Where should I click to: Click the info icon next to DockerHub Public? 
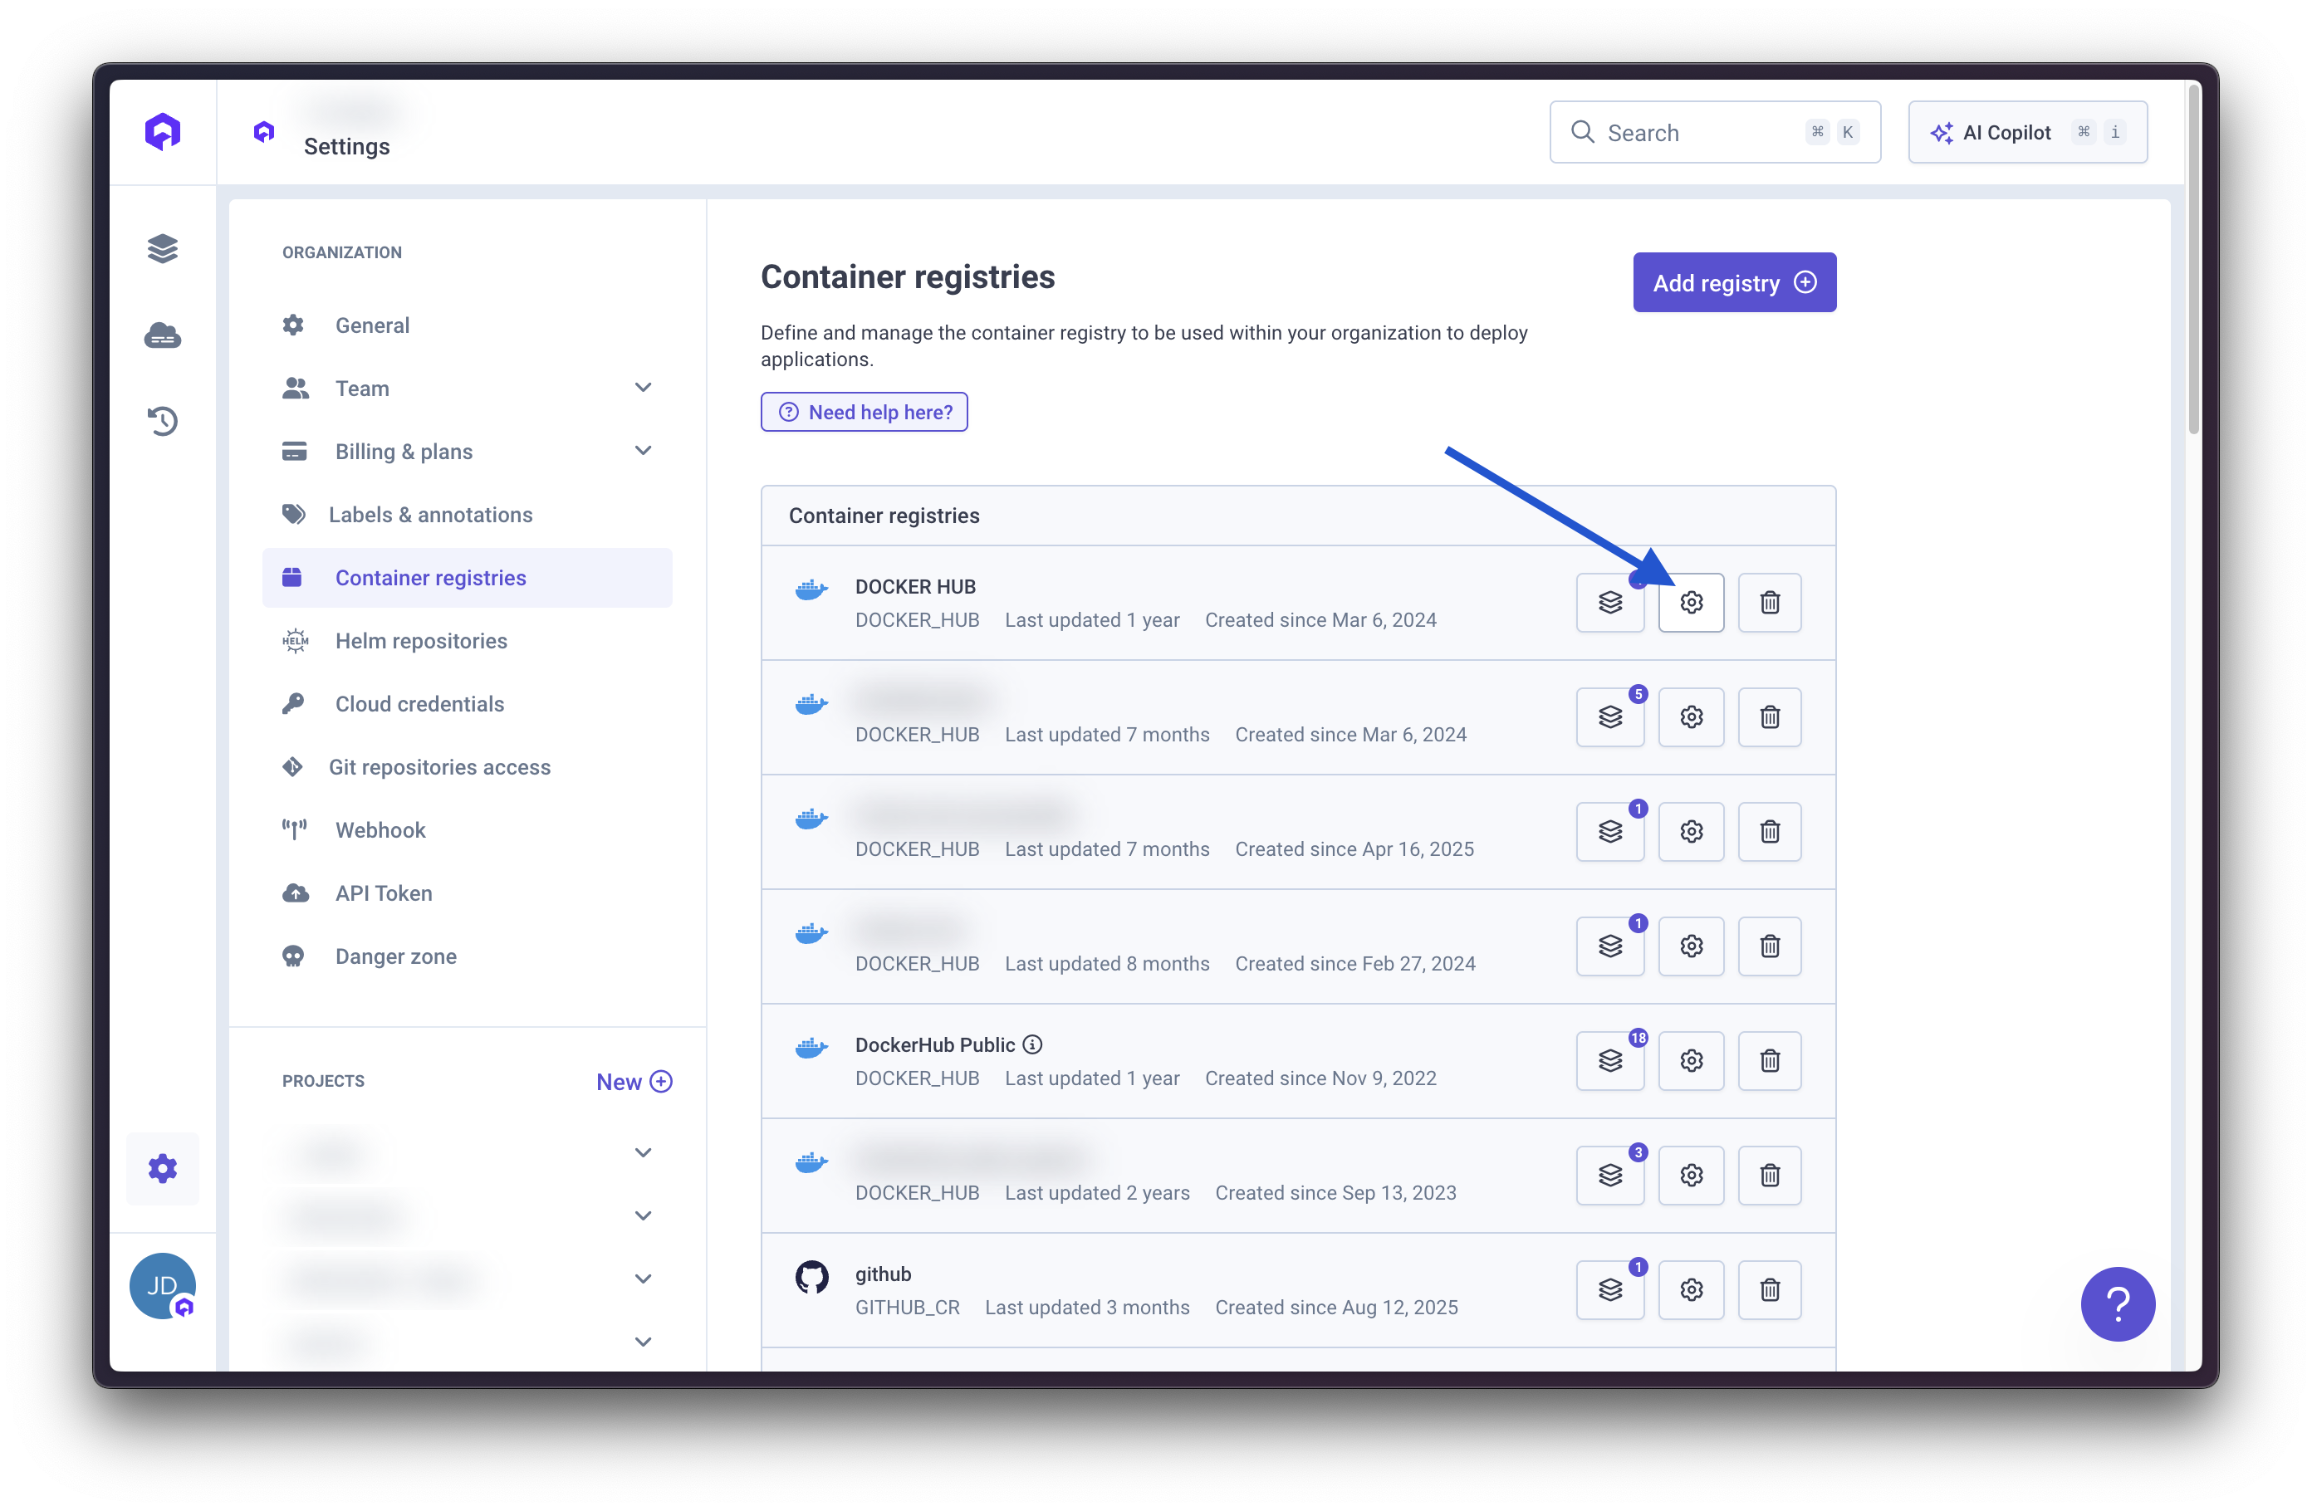click(1031, 1044)
